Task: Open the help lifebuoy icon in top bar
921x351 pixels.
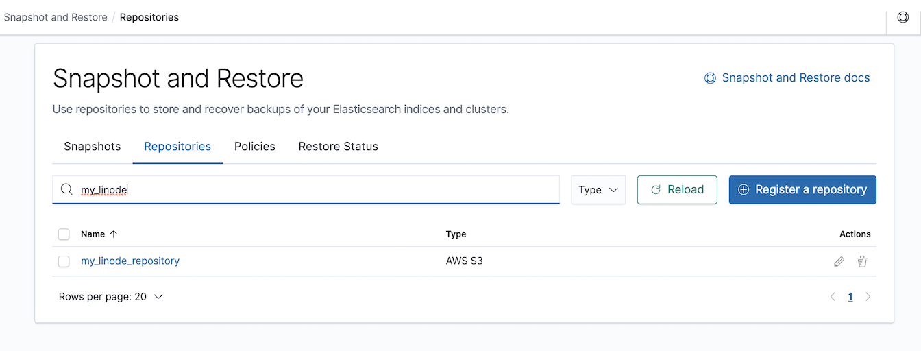Action: click(902, 18)
